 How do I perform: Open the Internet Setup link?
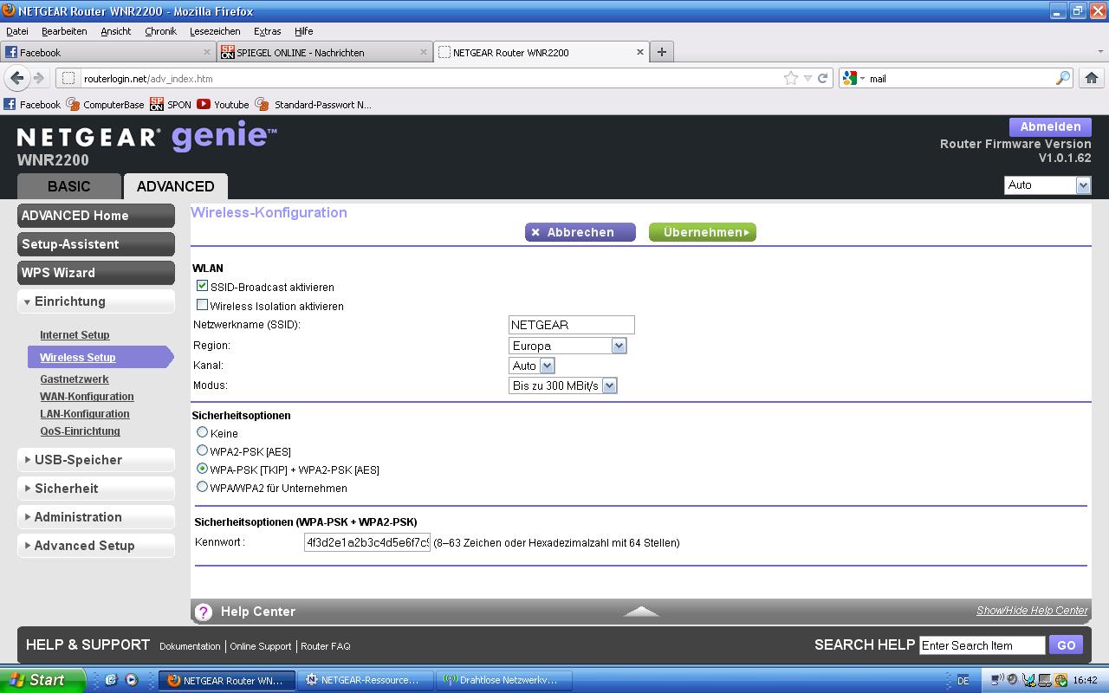tap(75, 335)
